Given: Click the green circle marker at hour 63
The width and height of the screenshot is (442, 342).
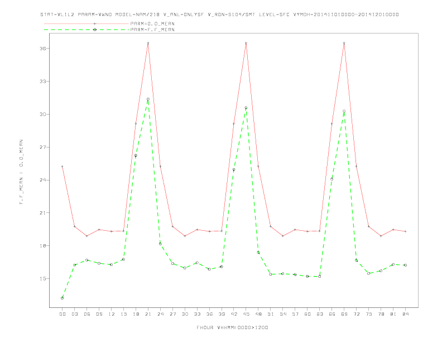Looking at the screenshot, I should [320, 277].
